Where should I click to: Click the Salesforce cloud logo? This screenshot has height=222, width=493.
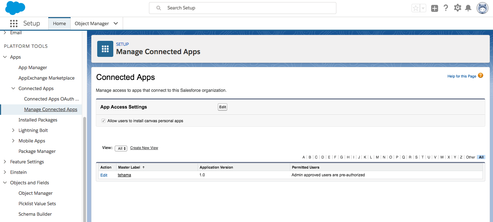point(15,8)
